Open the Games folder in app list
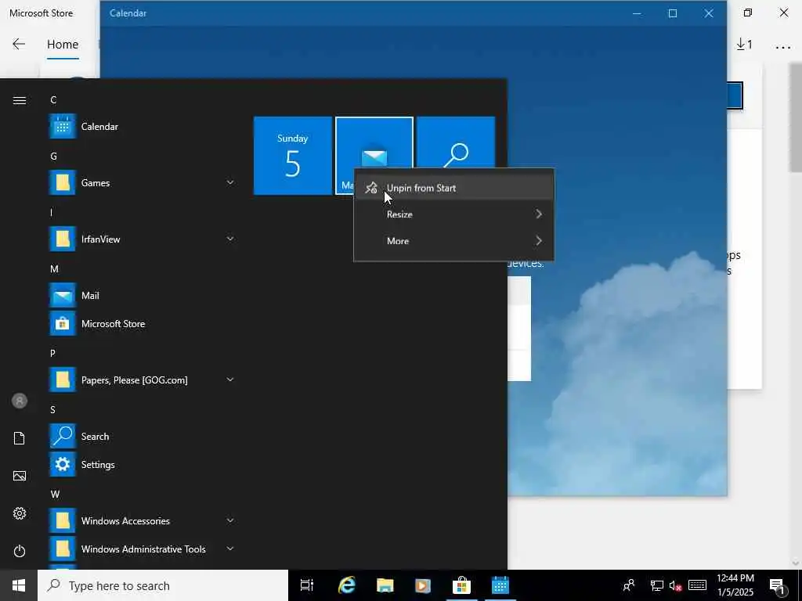Viewport: 802px width, 601px height. click(x=143, y=182)
